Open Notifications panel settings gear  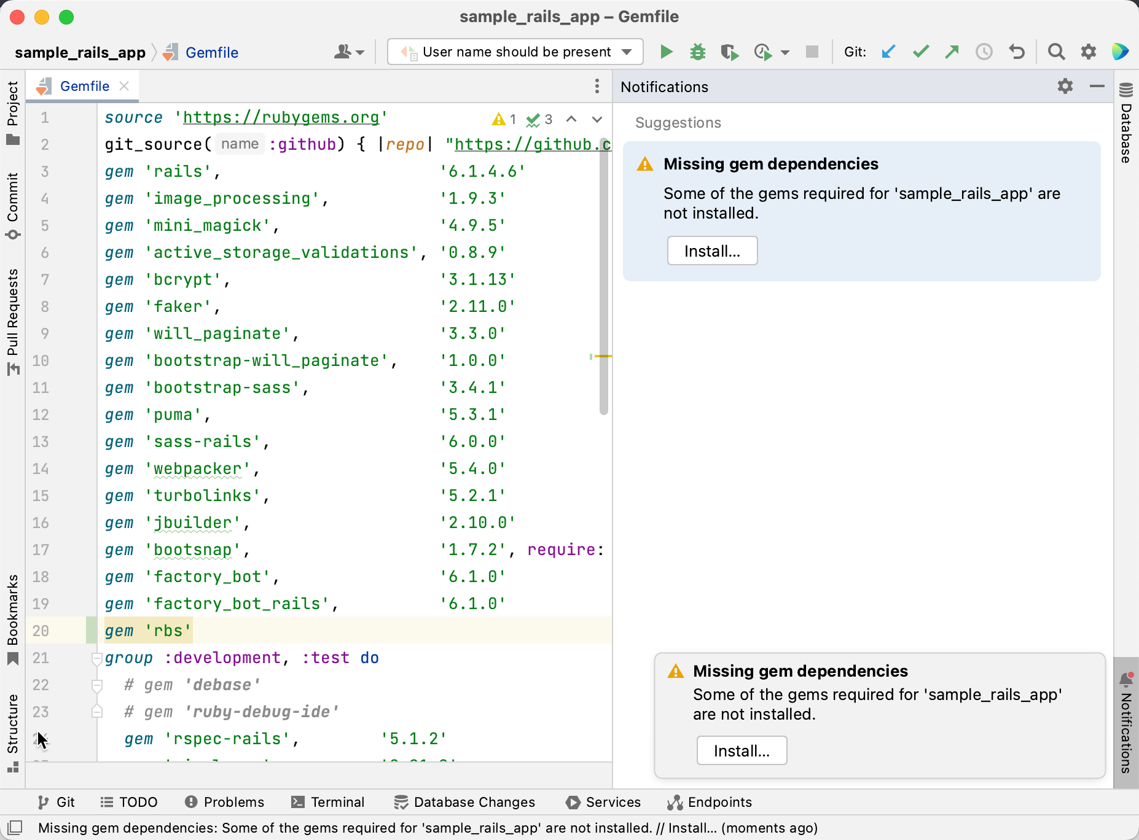pos(1065,87)
